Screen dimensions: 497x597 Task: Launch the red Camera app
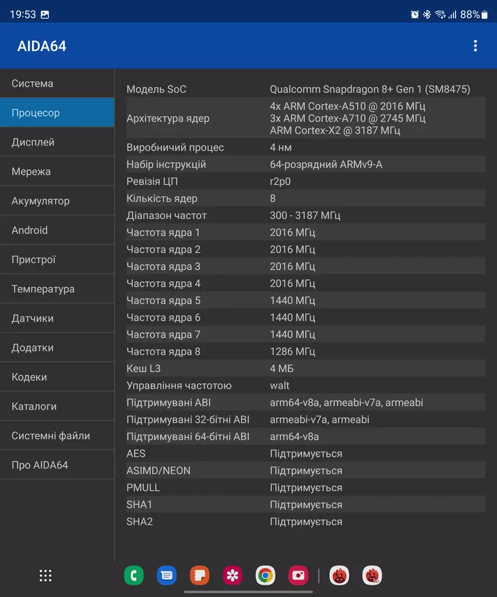[x=298, y=575]
